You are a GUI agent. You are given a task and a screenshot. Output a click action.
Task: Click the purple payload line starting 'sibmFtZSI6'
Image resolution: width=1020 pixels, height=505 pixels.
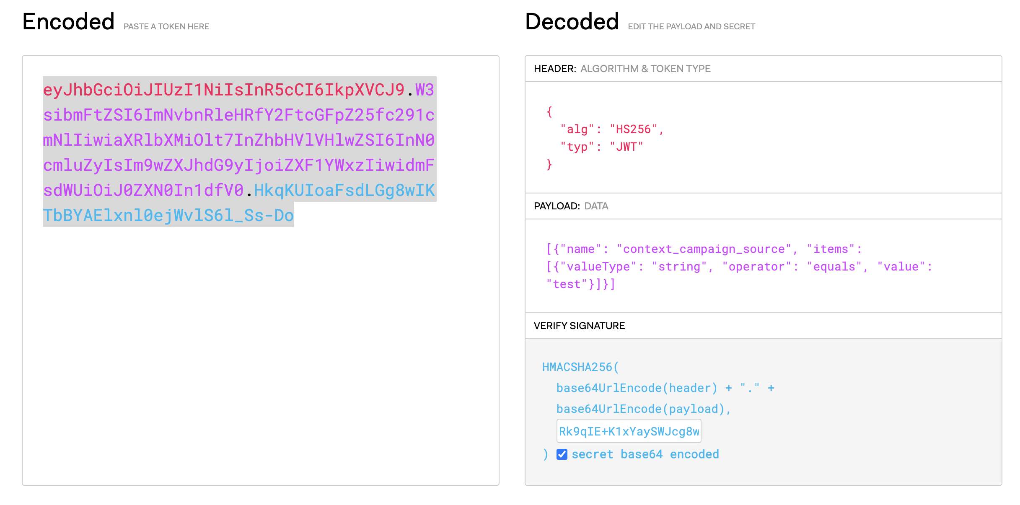click(x=239, y=115)
